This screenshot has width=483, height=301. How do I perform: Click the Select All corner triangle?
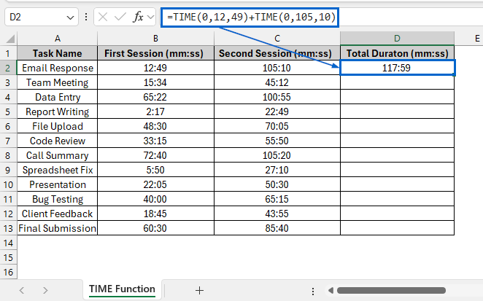(10, 39)
